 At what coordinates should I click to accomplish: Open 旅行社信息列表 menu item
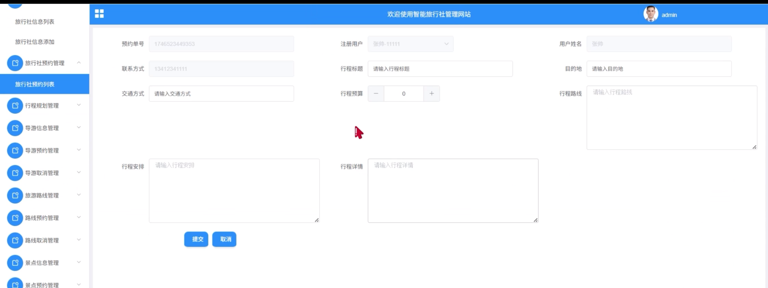click(35, 22)
